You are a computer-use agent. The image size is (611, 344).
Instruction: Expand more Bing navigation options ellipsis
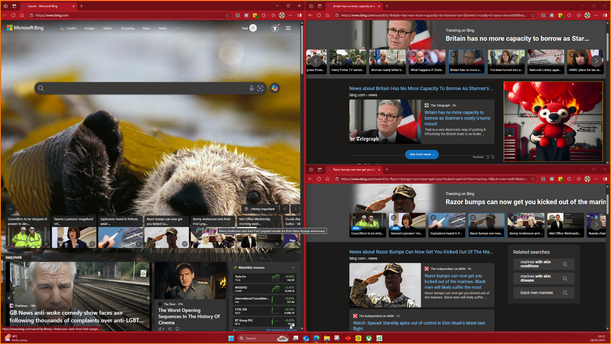point(177,28)
